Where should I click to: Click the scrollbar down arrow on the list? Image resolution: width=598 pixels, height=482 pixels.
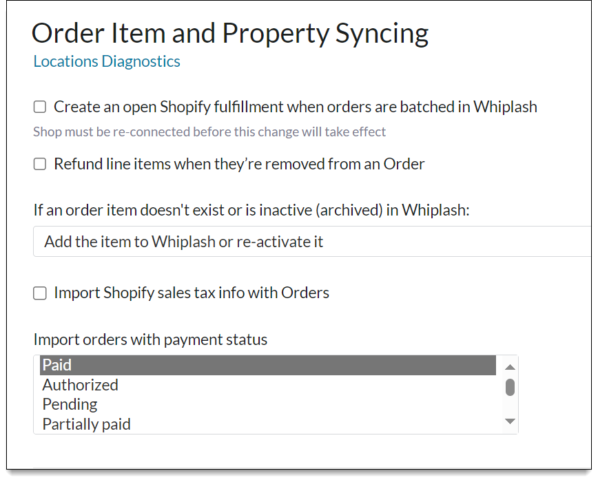tap(509, 421)
